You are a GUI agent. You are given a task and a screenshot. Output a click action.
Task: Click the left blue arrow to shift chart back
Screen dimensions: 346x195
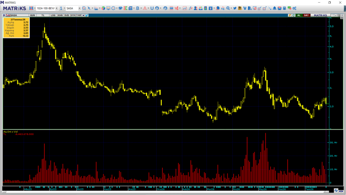pyautogui.click(x=340, y=191)
